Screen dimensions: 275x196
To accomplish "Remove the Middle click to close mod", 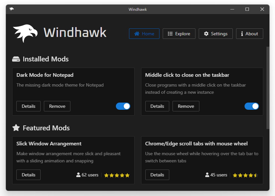I will (186, 106).
